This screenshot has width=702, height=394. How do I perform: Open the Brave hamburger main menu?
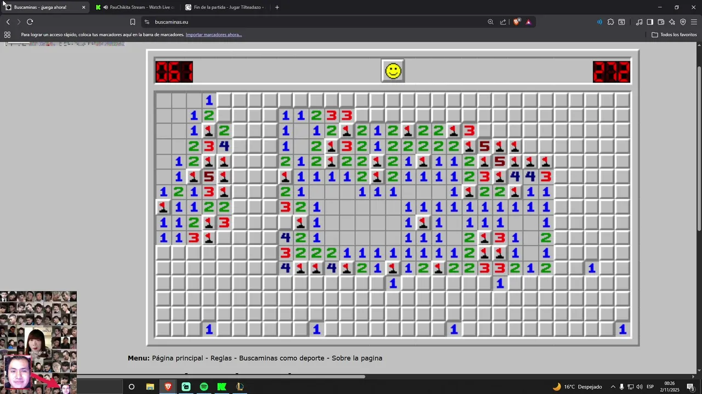pos(694,22)
